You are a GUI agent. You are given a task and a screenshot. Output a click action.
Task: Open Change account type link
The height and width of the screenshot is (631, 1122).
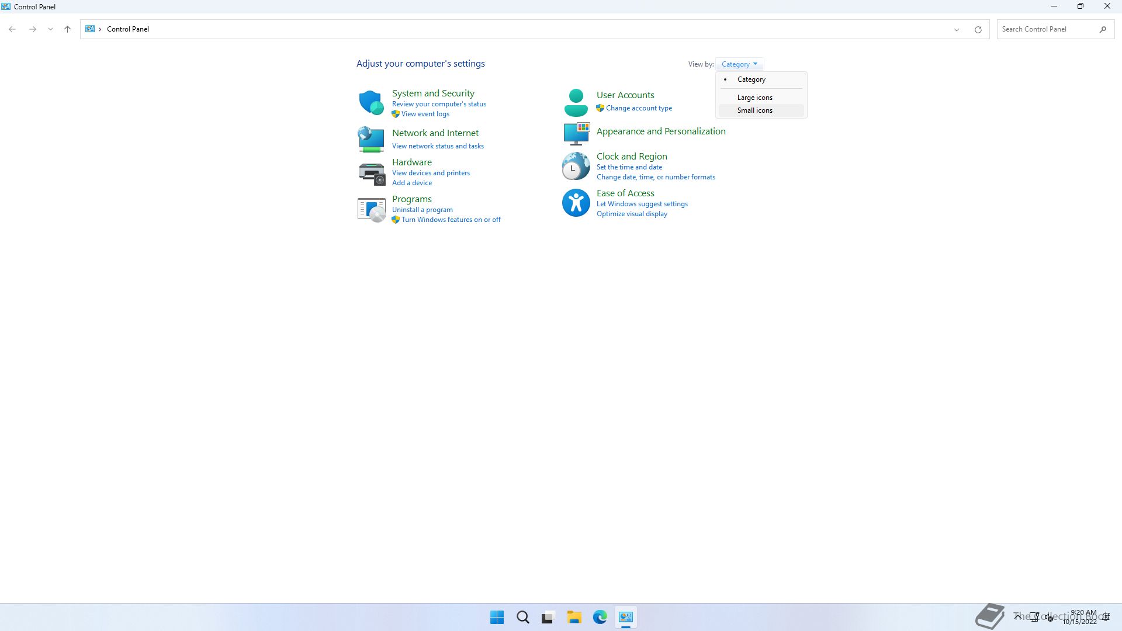tap(639, 108)
